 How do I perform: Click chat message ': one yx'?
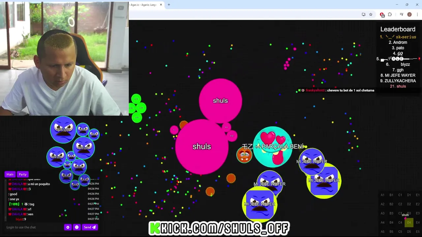(14, 199)
